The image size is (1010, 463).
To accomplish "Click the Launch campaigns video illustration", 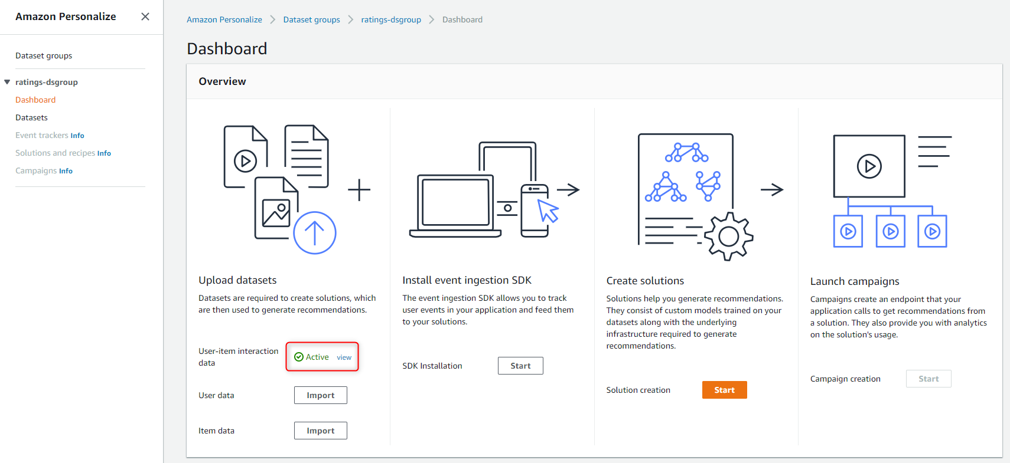I will [892, 191].
